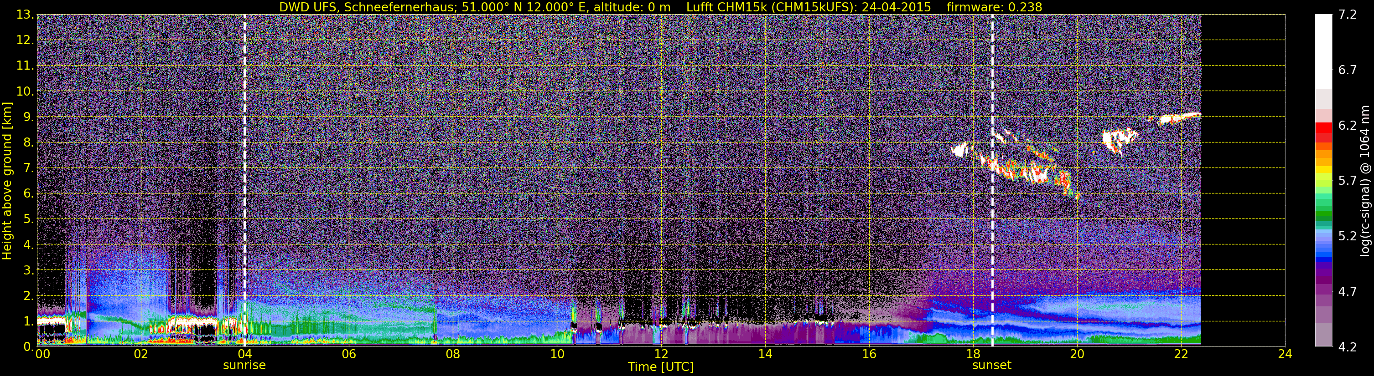Click the time axis tick '04'
The width and height of the screenshot is (1374, 376).
coord(245,355)
